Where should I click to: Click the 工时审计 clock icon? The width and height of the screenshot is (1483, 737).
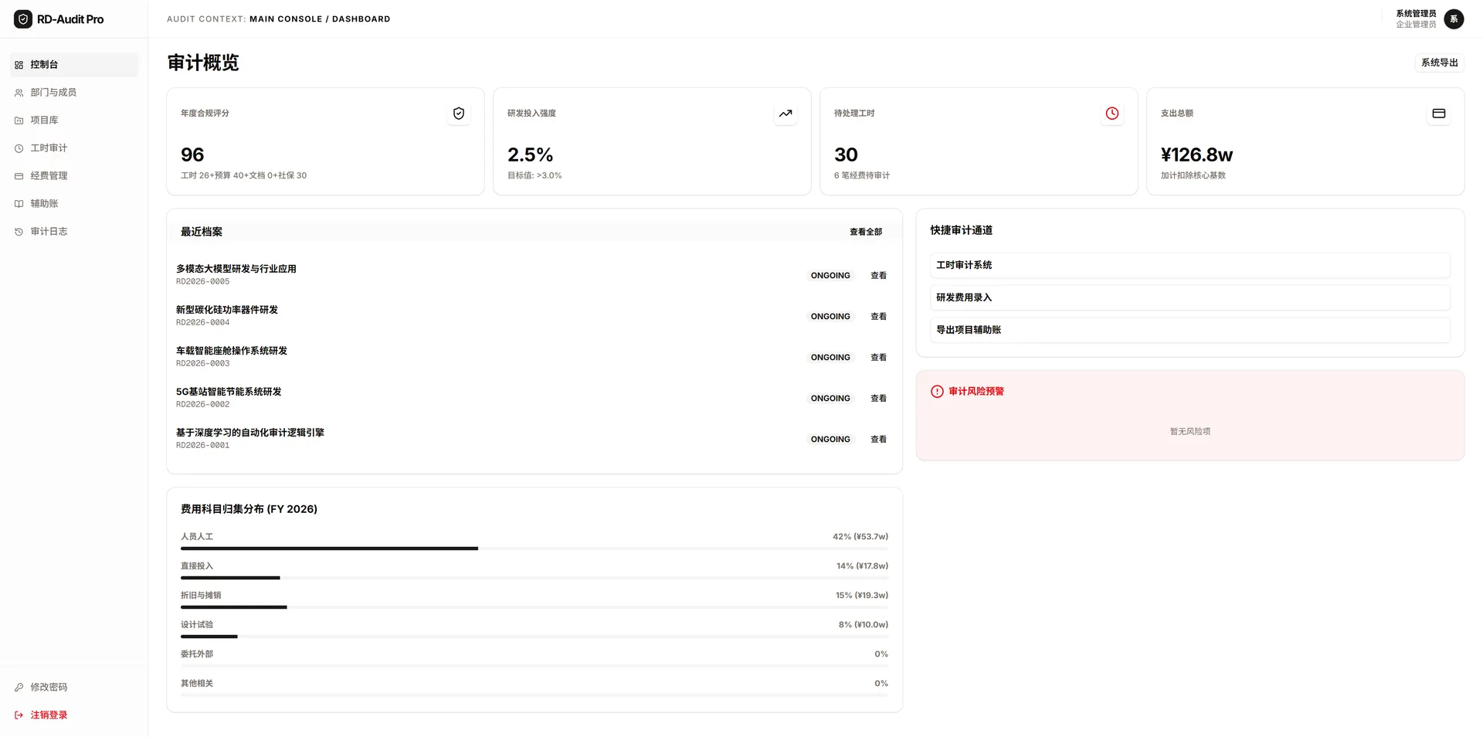point(19,148)
